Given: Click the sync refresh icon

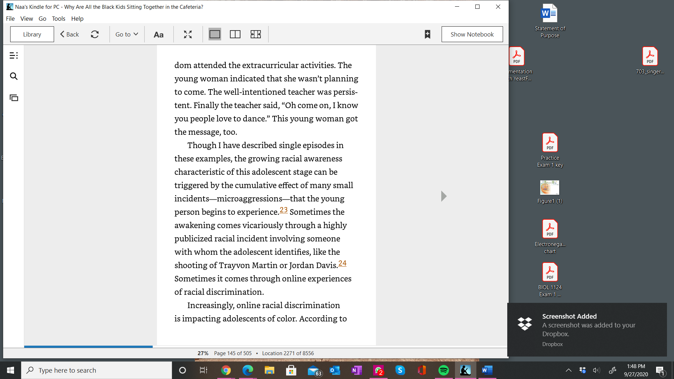Looking at the screenshot, I should [95, 34].
